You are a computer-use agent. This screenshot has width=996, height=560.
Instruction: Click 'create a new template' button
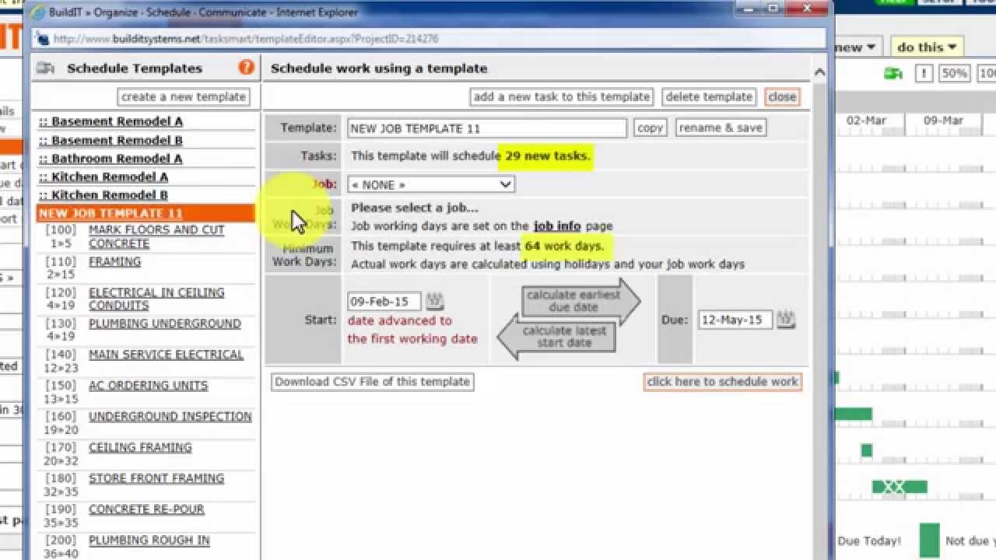pos(184,96)
